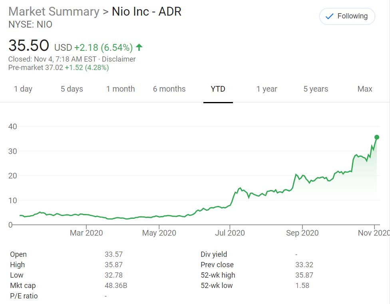Select the Max time range

(x=364, y=89)
